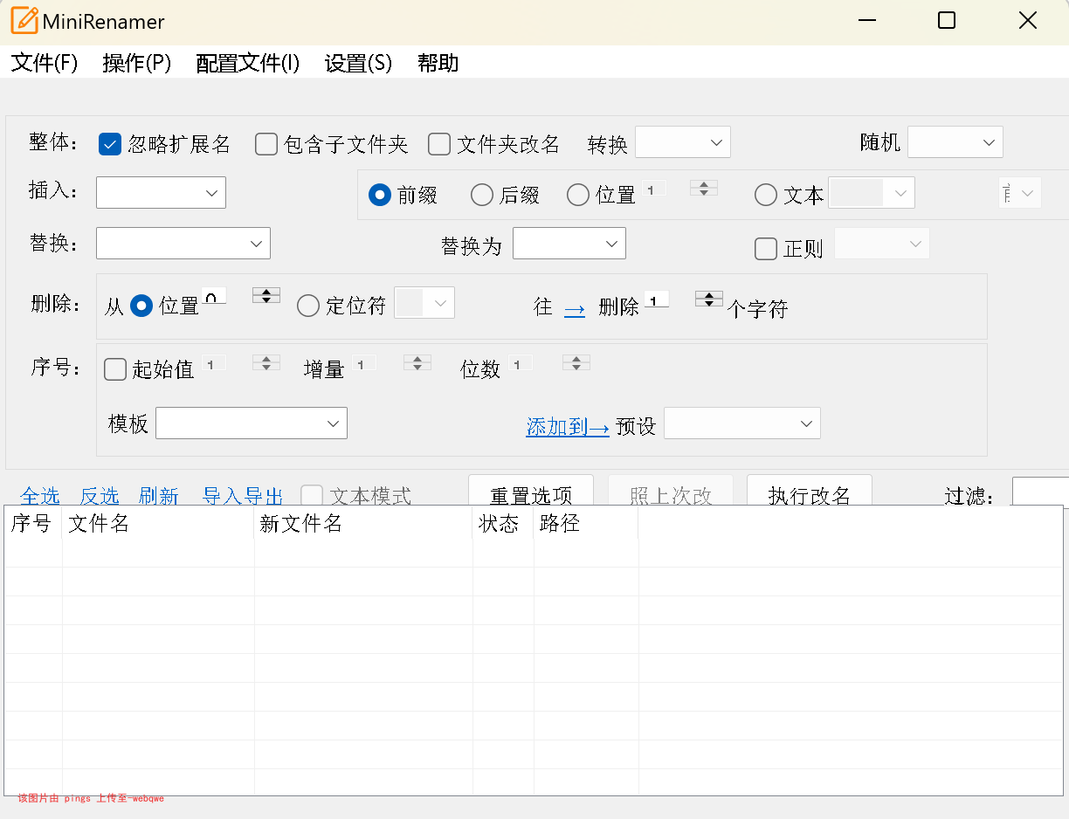Expand the 转换 dropdown

coord(683,142)
